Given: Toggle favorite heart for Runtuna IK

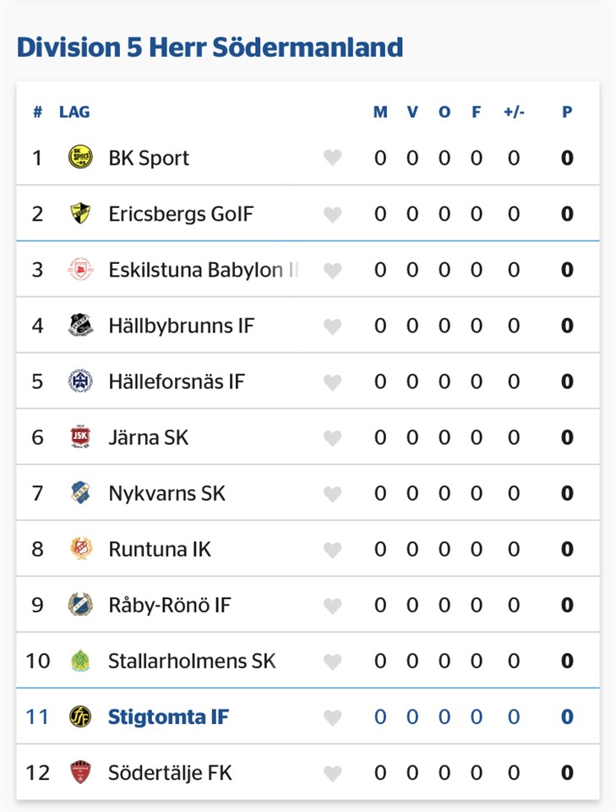Looking at the screenshot, I should tap(333, 550).
